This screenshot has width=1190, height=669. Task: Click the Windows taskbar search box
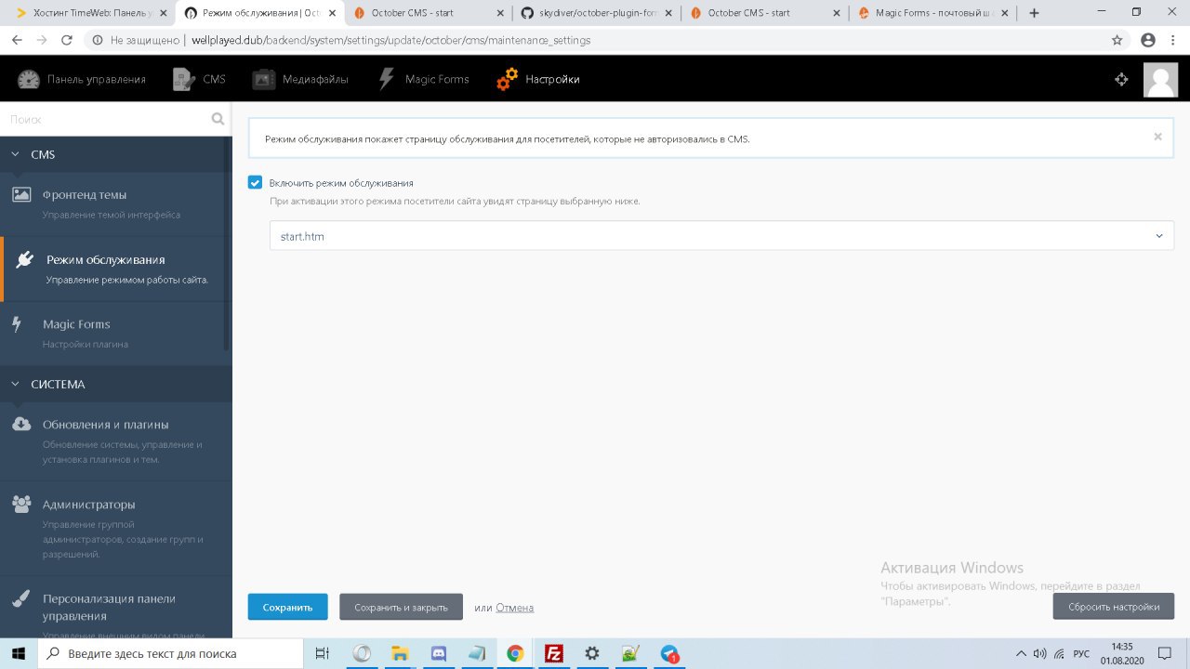click(x=171, y=653)
